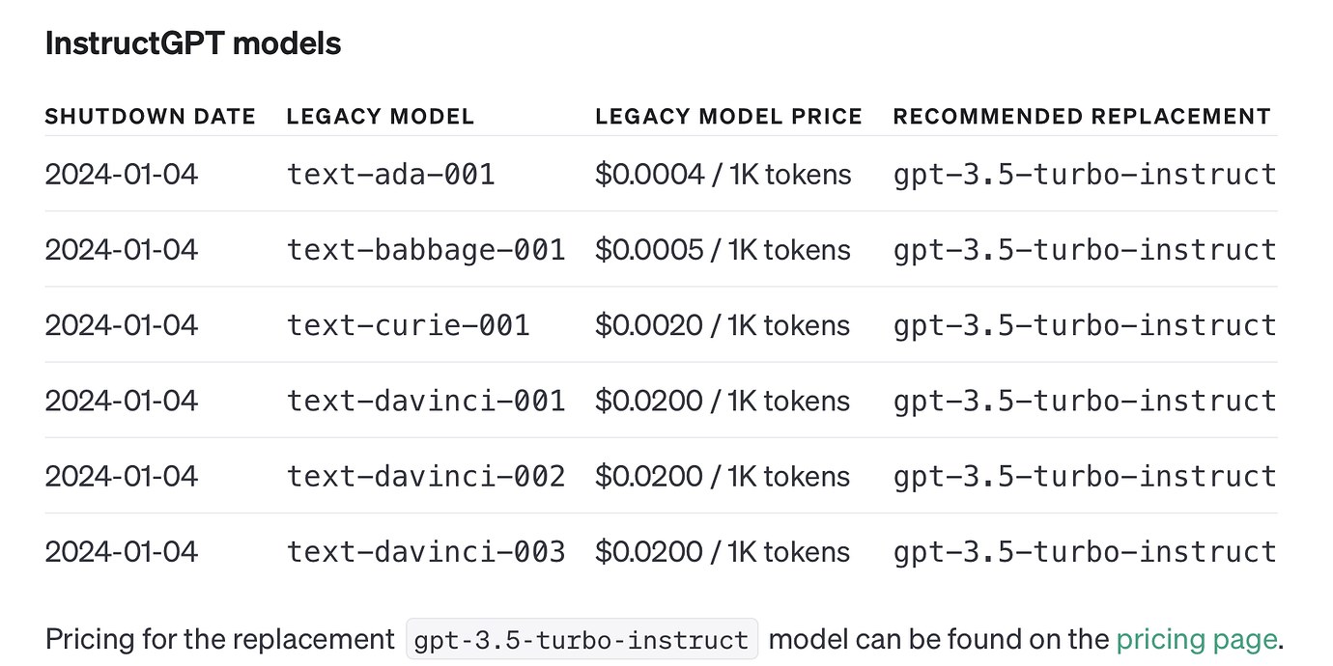Screen dimensions: 1333x666
Task: Select the text-davinci-001 model name
Action: pyautogui.click(x=426, y=401)
